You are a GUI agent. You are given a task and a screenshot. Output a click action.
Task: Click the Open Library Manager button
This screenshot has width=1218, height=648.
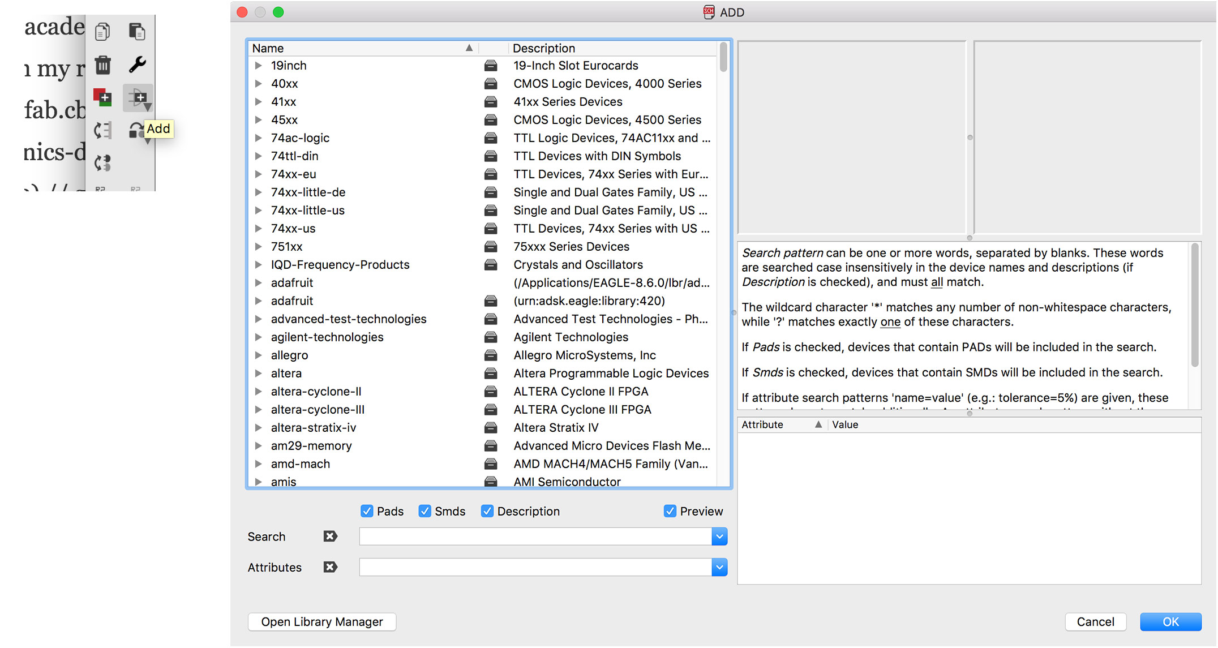pos(321,621)
